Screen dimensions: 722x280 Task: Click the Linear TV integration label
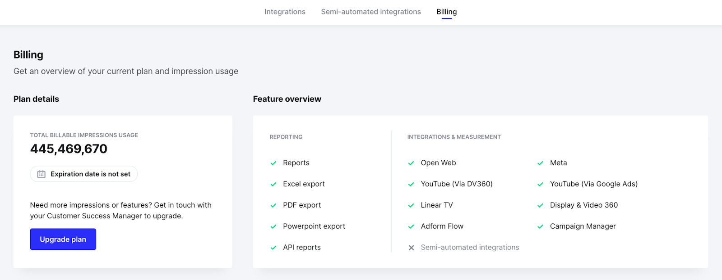[x=437, y=205]
